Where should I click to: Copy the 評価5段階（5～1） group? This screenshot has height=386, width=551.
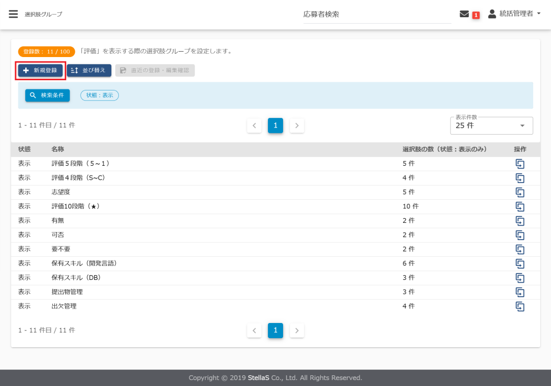click(x=520, y=164)
